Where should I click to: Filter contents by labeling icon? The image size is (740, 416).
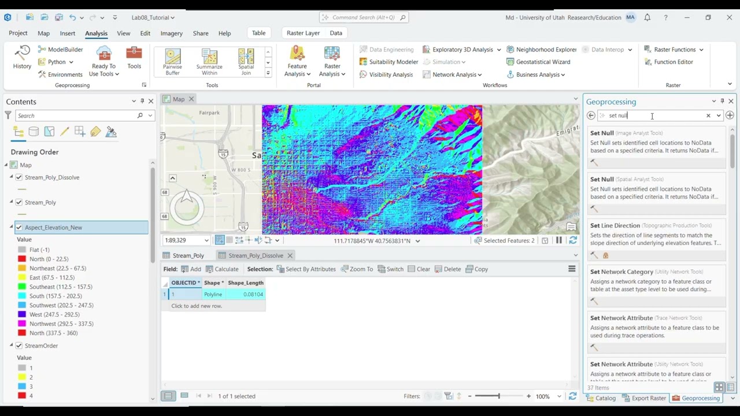(x=95, y=132)
